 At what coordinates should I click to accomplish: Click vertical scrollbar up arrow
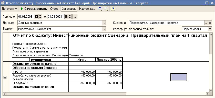[x=211, y=34]
